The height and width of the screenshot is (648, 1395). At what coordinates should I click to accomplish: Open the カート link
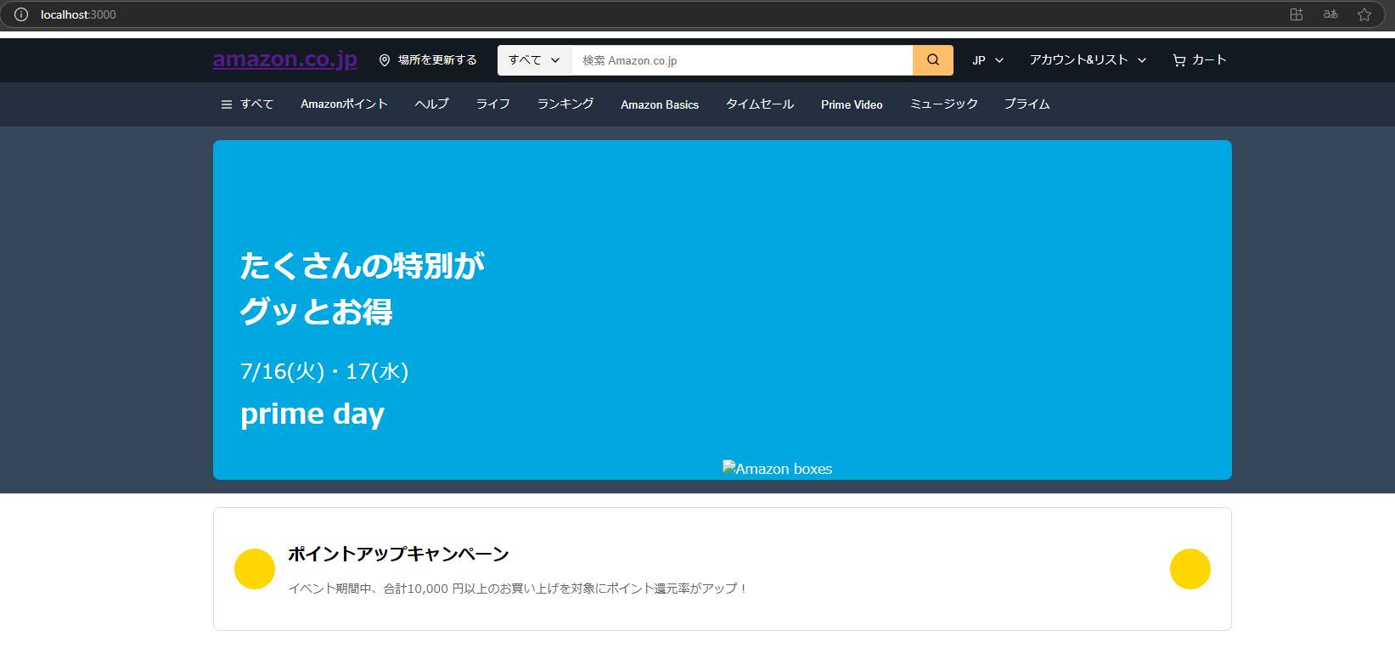tap(1200, 60)
